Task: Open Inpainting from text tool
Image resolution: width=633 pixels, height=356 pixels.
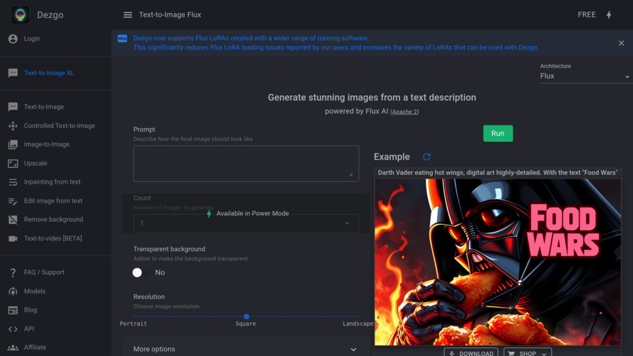Action: point(52,182)
